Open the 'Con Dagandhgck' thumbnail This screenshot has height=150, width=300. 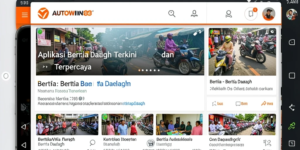tap(242, 125)
